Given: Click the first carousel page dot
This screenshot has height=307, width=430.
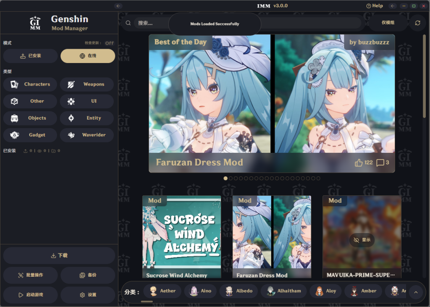Looking at the screenshot, I should [x=225, y=178].
